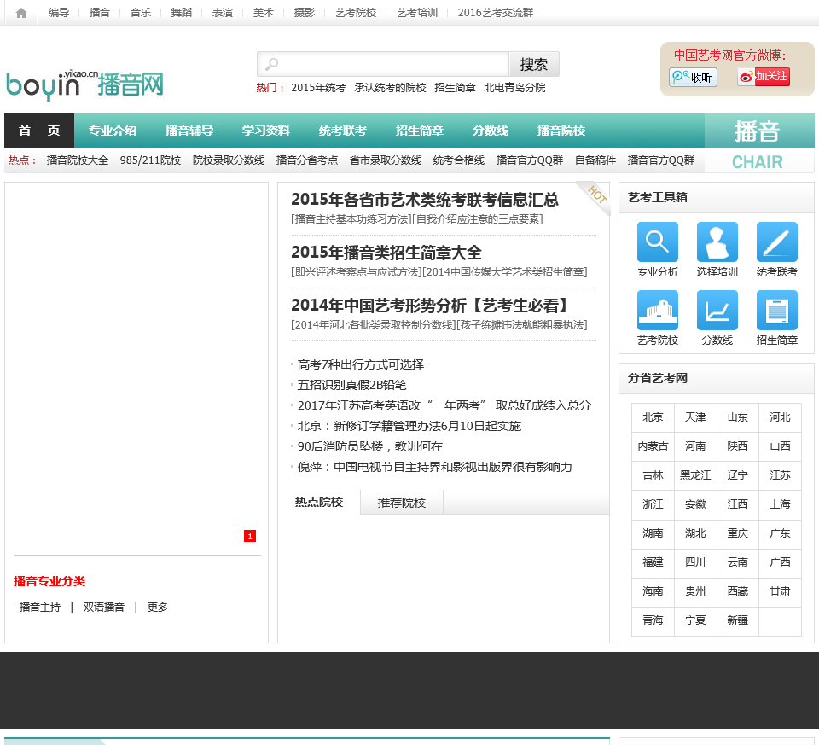Open the 艺考院校 building icon
The width and height of the screenshot is (819, 745).
click(x=658, y=310)
